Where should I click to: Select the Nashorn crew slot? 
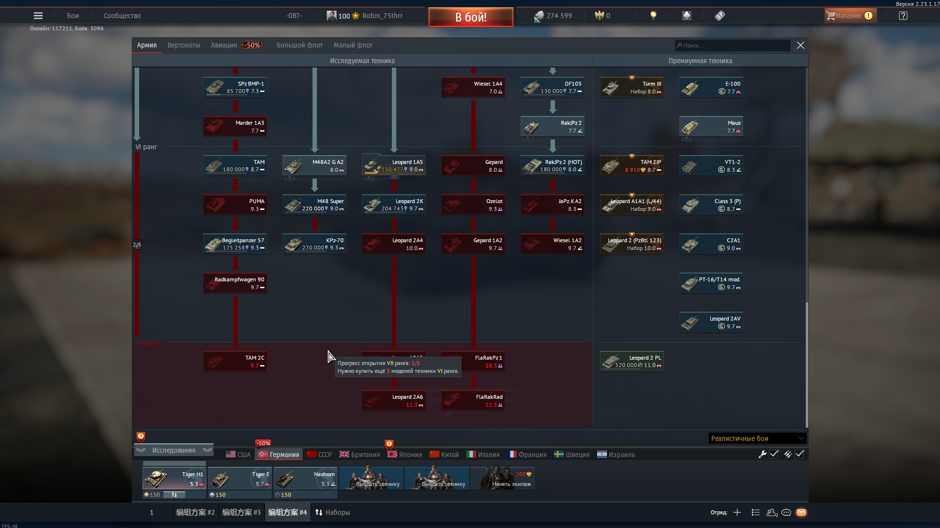click(306, 478)
